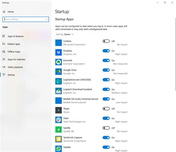Click the Realtek HD Audio icon
Image resolution: width=176 pixels, height=152 pixels.
pos(58,100)
